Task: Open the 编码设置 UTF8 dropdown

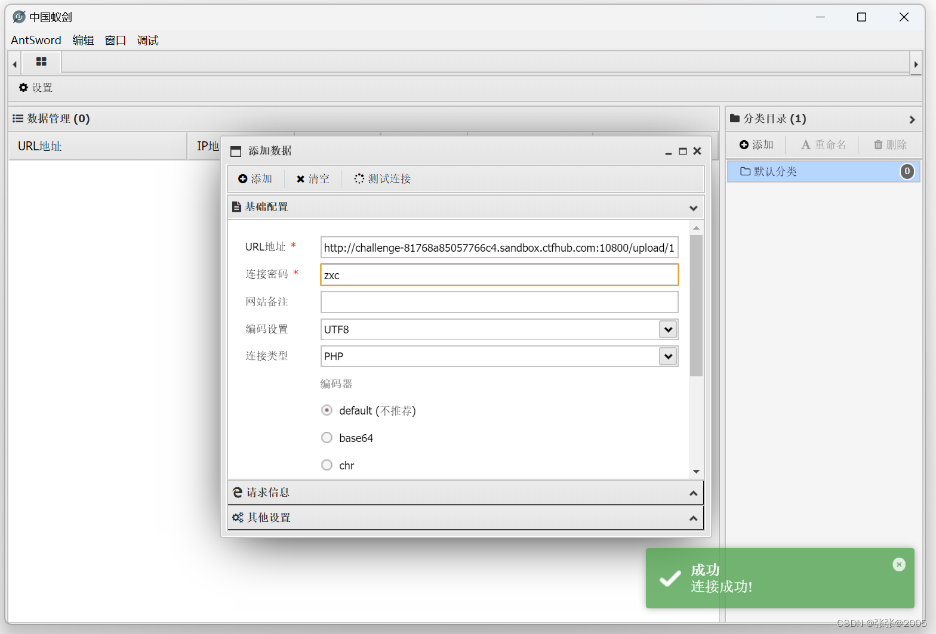Action: pos(668,329)
